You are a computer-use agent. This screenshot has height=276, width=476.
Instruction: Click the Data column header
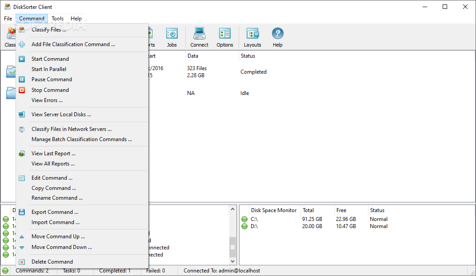[193, 56]
